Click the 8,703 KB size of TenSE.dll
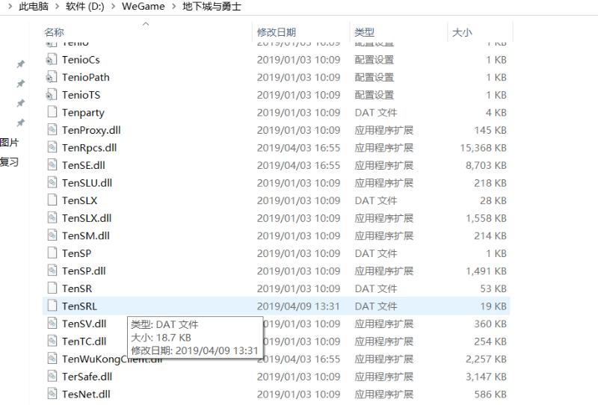Viewport: 598px width, 405px height. [x=486, y=165]
